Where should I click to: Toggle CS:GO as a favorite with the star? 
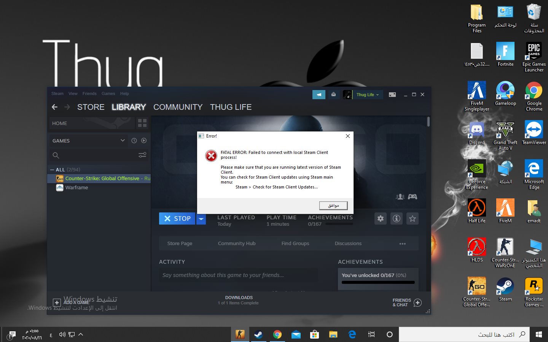point(412,218)
